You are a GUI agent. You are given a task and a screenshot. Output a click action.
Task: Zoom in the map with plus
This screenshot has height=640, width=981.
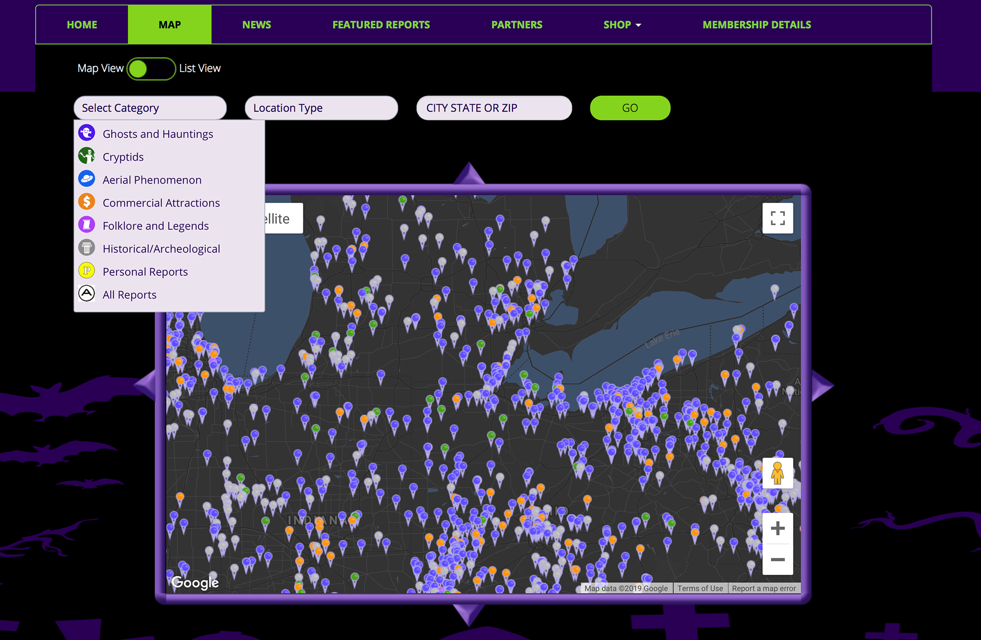pyautogui.click(x=777, y=528)
